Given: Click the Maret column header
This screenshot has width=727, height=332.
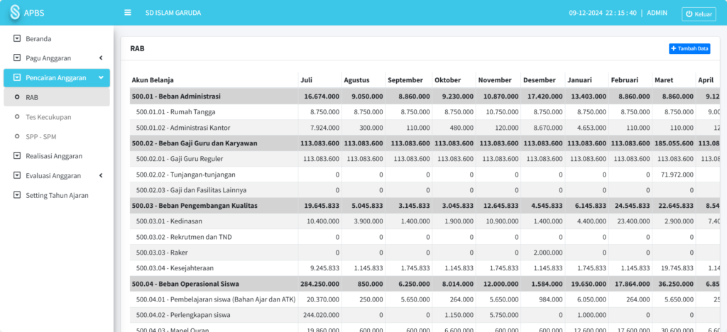Looking at the screenshot, I should 674,79.
